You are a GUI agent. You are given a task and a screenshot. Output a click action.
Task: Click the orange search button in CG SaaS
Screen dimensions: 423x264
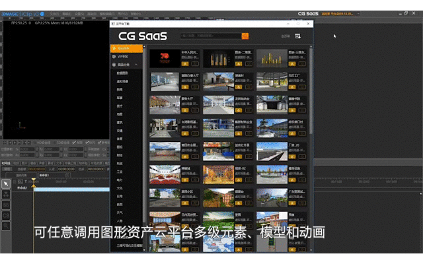coord(245,36)
